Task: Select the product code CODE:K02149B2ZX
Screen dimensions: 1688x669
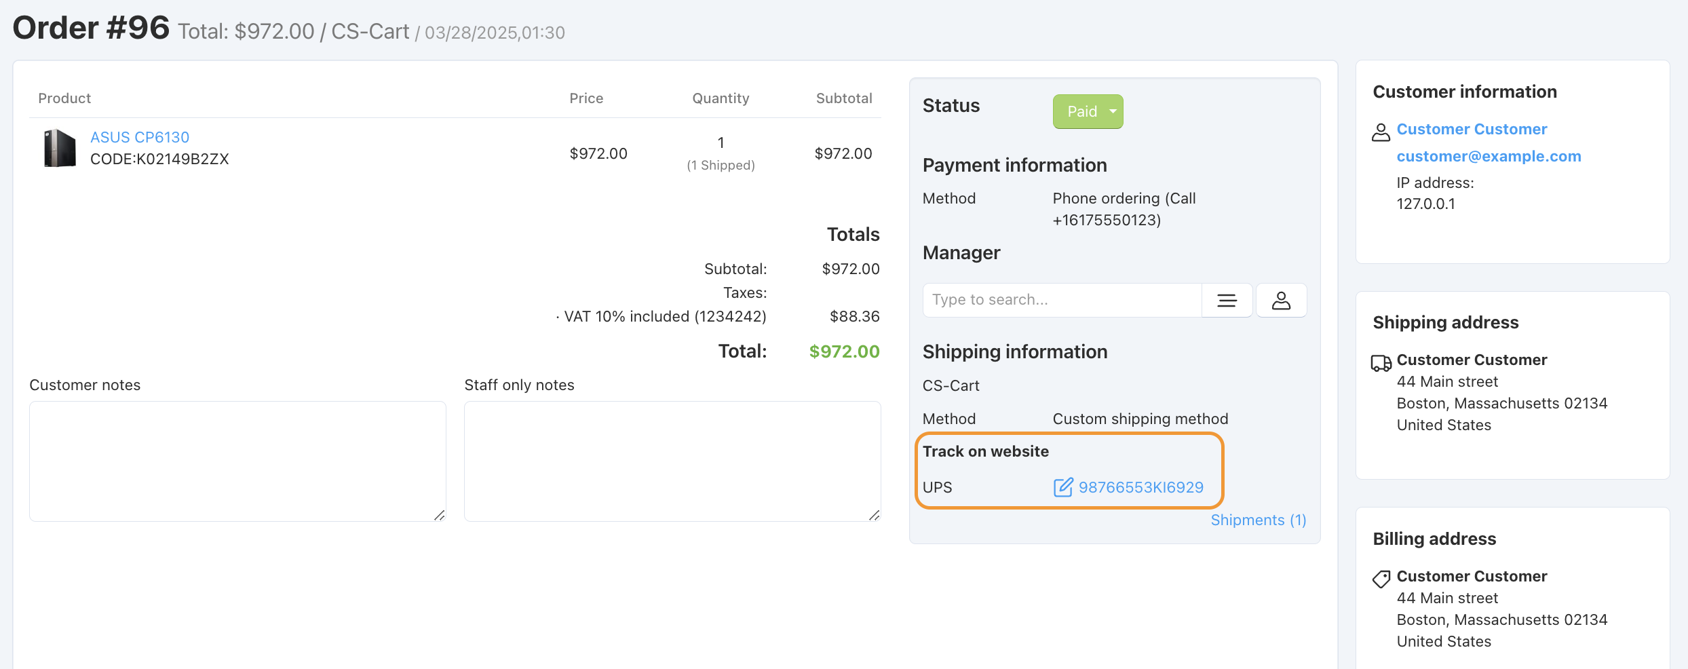Action: pyautogui.click(x=159, y=159)
